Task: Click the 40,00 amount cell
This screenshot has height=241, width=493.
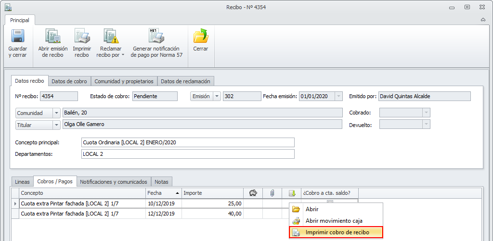Action: point(212,214)
